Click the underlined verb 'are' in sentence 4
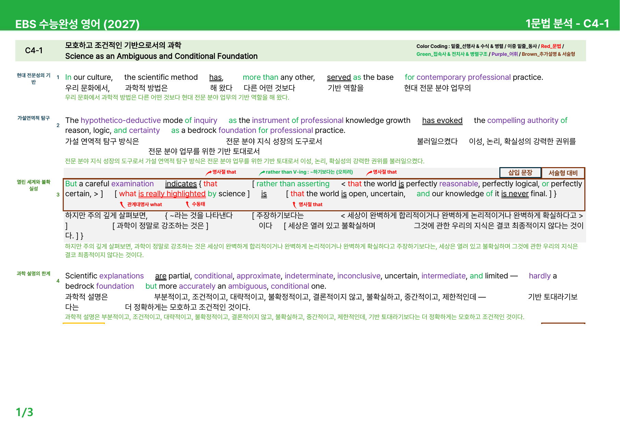This screenshot has height=438, width=620. 161,276
